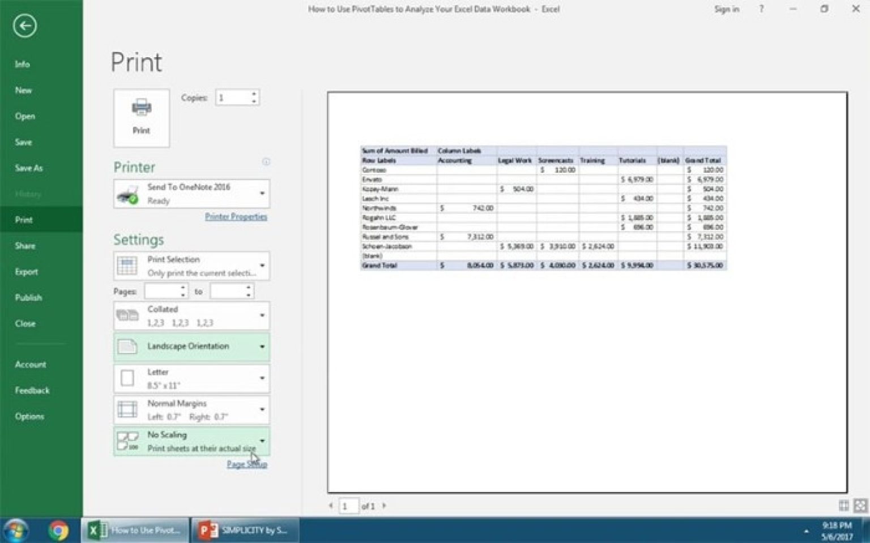Switch to the SIMPLICITY PowerPoint on the taskbar

(244, 530)
